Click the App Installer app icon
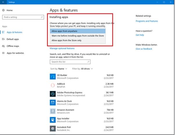Viewport: 175px width, 135px height. click(53, 120)
